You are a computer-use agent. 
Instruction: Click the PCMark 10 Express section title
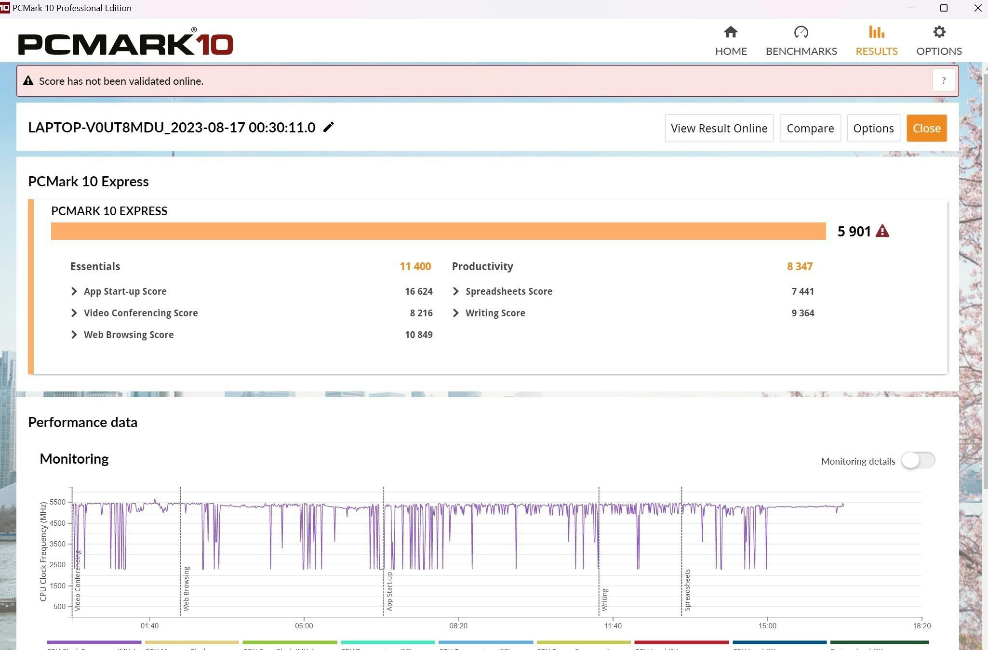pyautogui.click(x=88, y=182)
